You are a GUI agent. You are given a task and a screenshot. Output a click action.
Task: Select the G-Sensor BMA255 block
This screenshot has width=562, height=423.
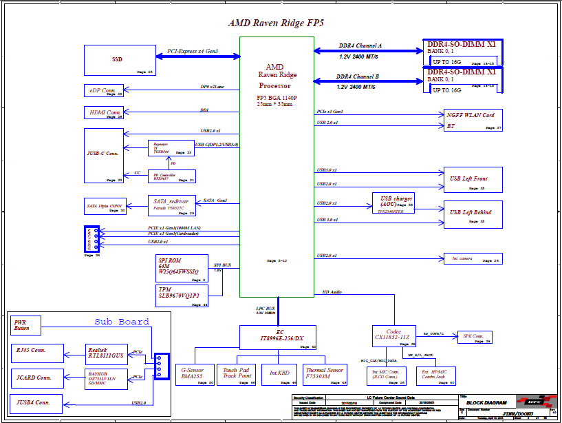click(x=195, y=375)
